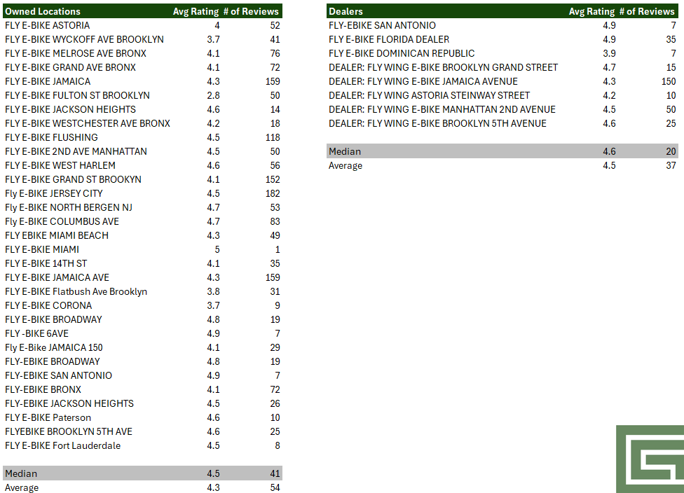The width and height of the screenshot is (684, 493).
Task: Select FLY E-BIKE WEST HARLEM cell
Action: click(60, 165)
